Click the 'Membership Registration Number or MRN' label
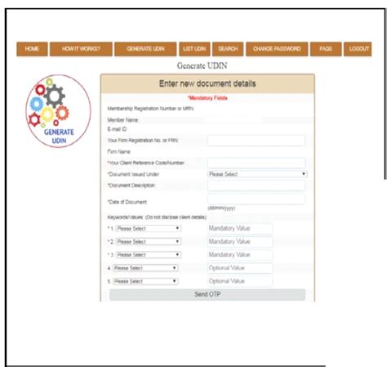This screenshot has width=387, height=367. point(150,109)
